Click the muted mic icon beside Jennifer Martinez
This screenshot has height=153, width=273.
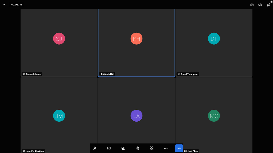23,151
